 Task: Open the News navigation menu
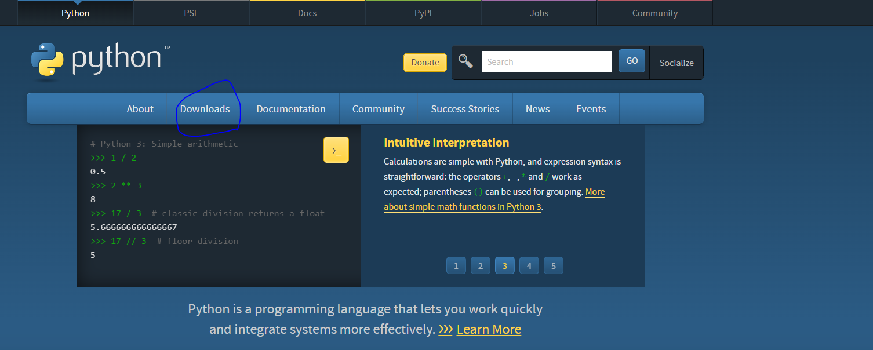coord(538,109)
